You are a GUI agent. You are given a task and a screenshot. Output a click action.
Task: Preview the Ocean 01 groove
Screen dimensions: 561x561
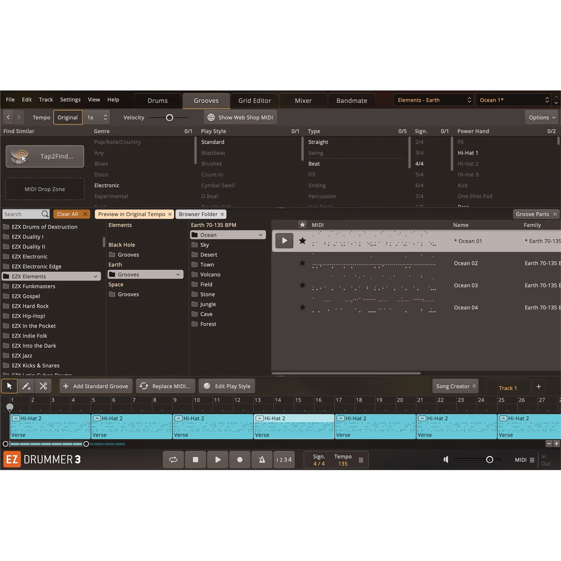click(284, 240)
